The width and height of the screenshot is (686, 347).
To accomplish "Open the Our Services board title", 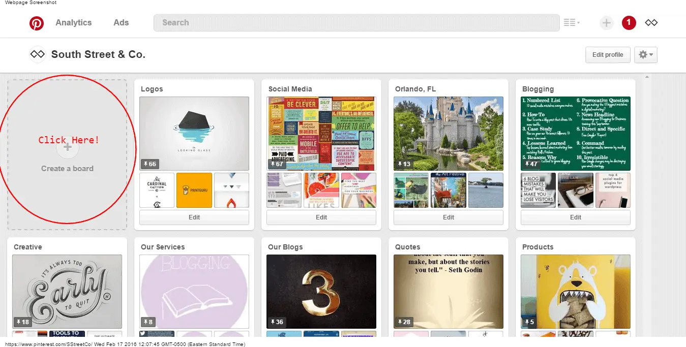I will point(163,247).
